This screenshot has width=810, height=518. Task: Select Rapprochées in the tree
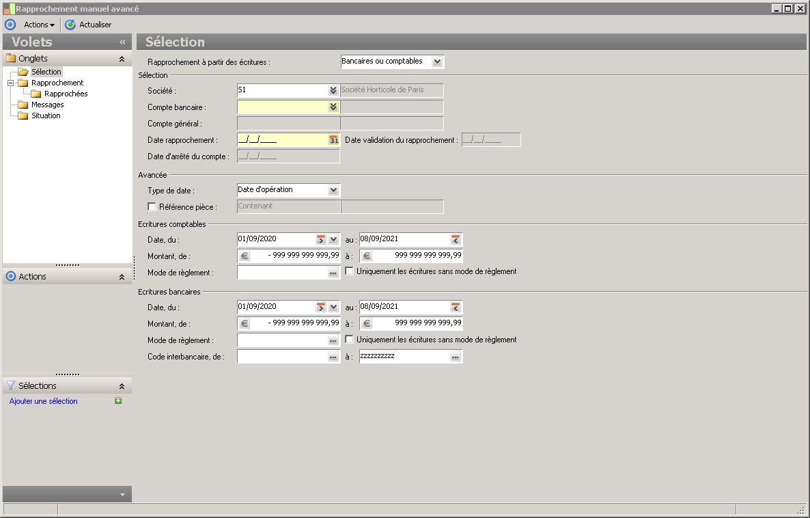pyautogui.click(x=66, y=94)
